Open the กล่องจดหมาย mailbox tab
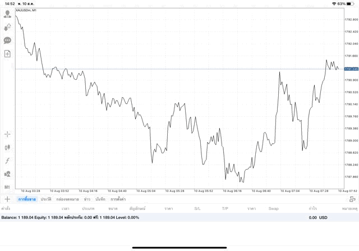359x251 pixels. (x=67, y=199)
